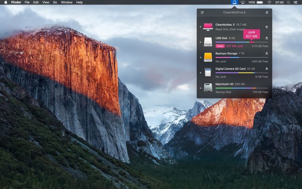This screenshot has height=189, width=302.
Task: Open Notification Center
Action: (295, 2)
